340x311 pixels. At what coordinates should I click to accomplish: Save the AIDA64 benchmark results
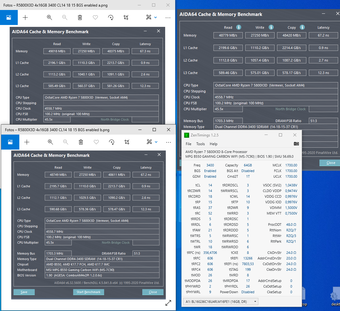24,292
